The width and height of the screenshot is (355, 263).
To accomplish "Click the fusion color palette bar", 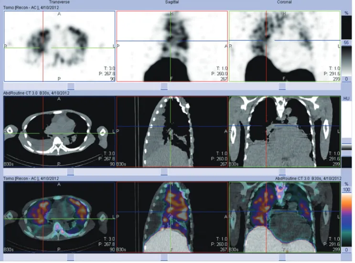I will (x=346, y=220).
